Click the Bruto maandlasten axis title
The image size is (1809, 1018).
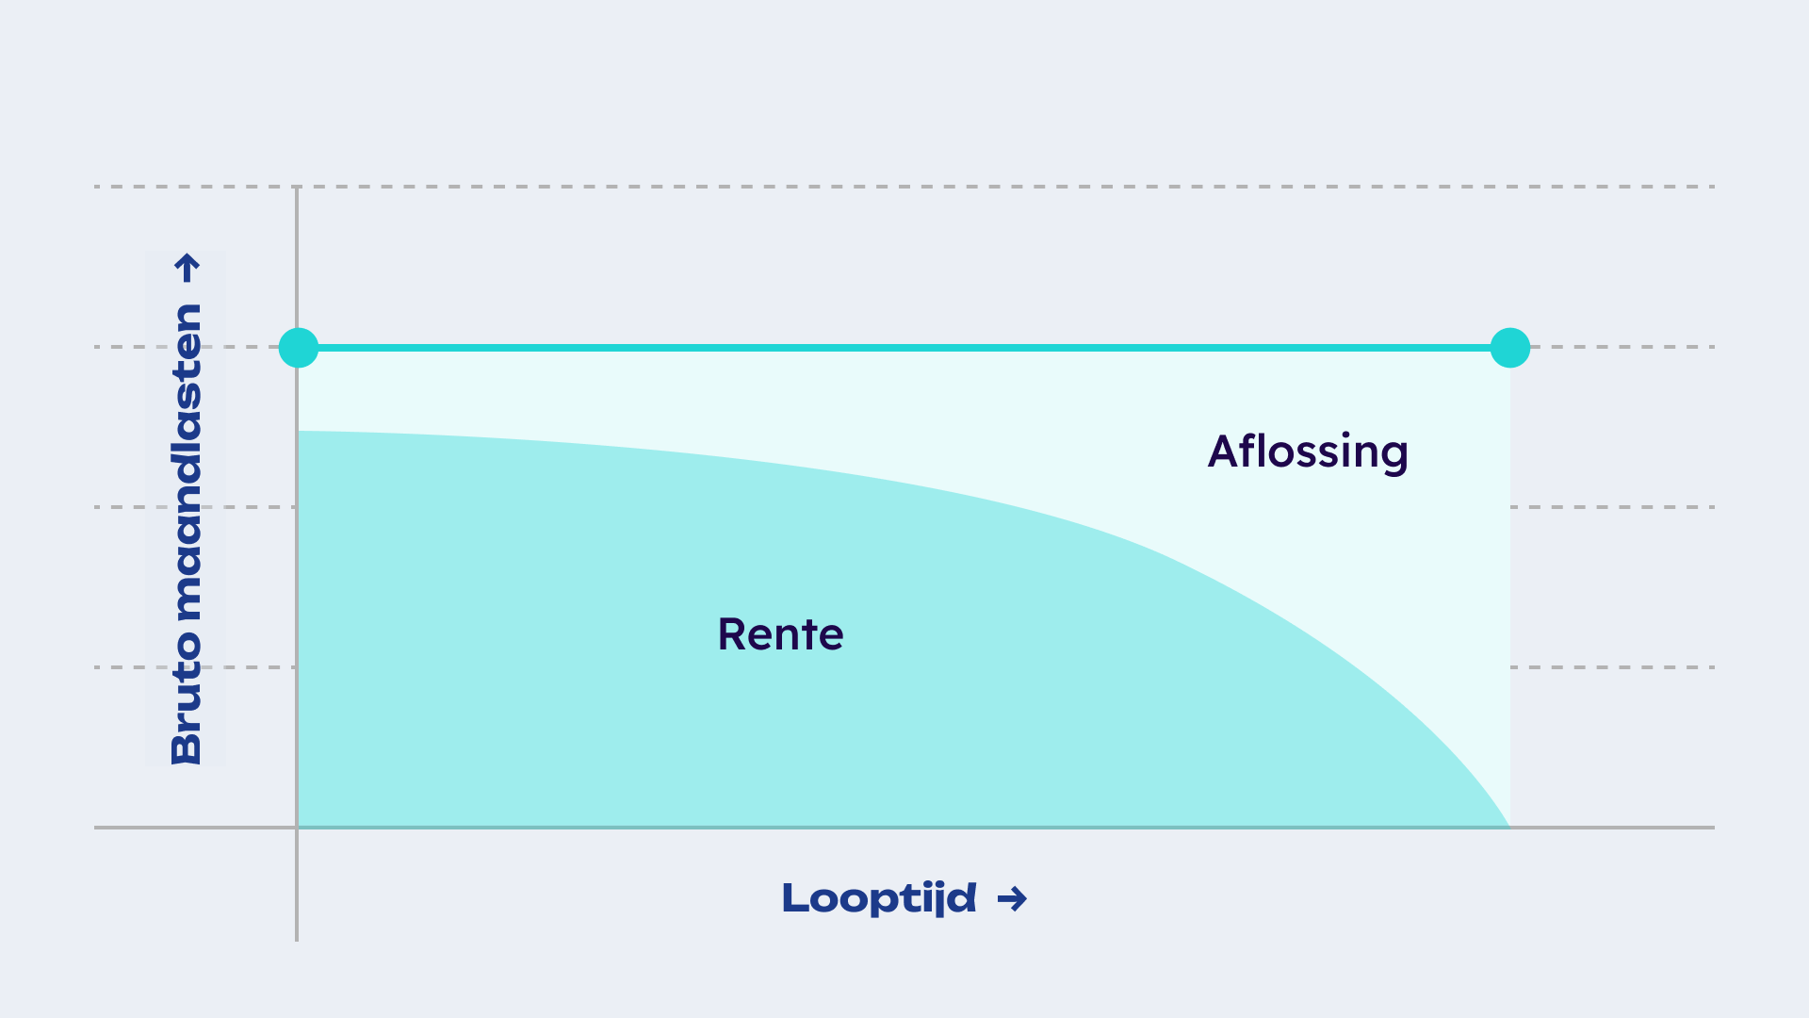click(187, 534)
